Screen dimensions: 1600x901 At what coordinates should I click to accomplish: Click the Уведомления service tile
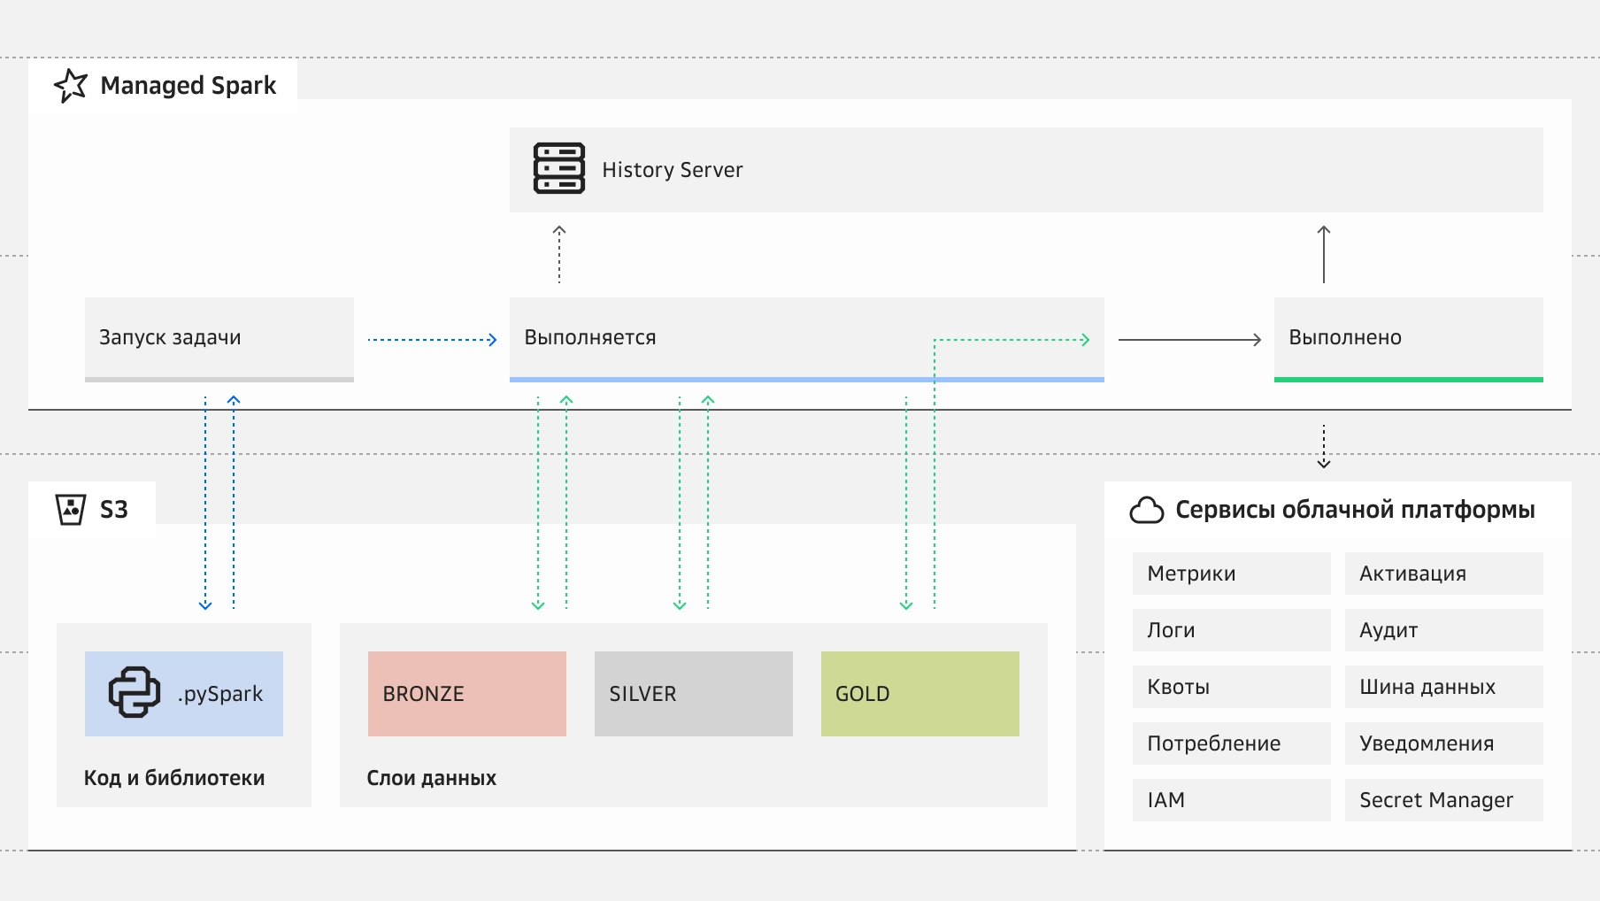point(1443,743)
